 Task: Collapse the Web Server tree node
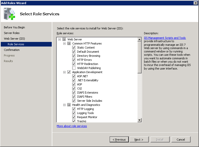click(59, 39)
